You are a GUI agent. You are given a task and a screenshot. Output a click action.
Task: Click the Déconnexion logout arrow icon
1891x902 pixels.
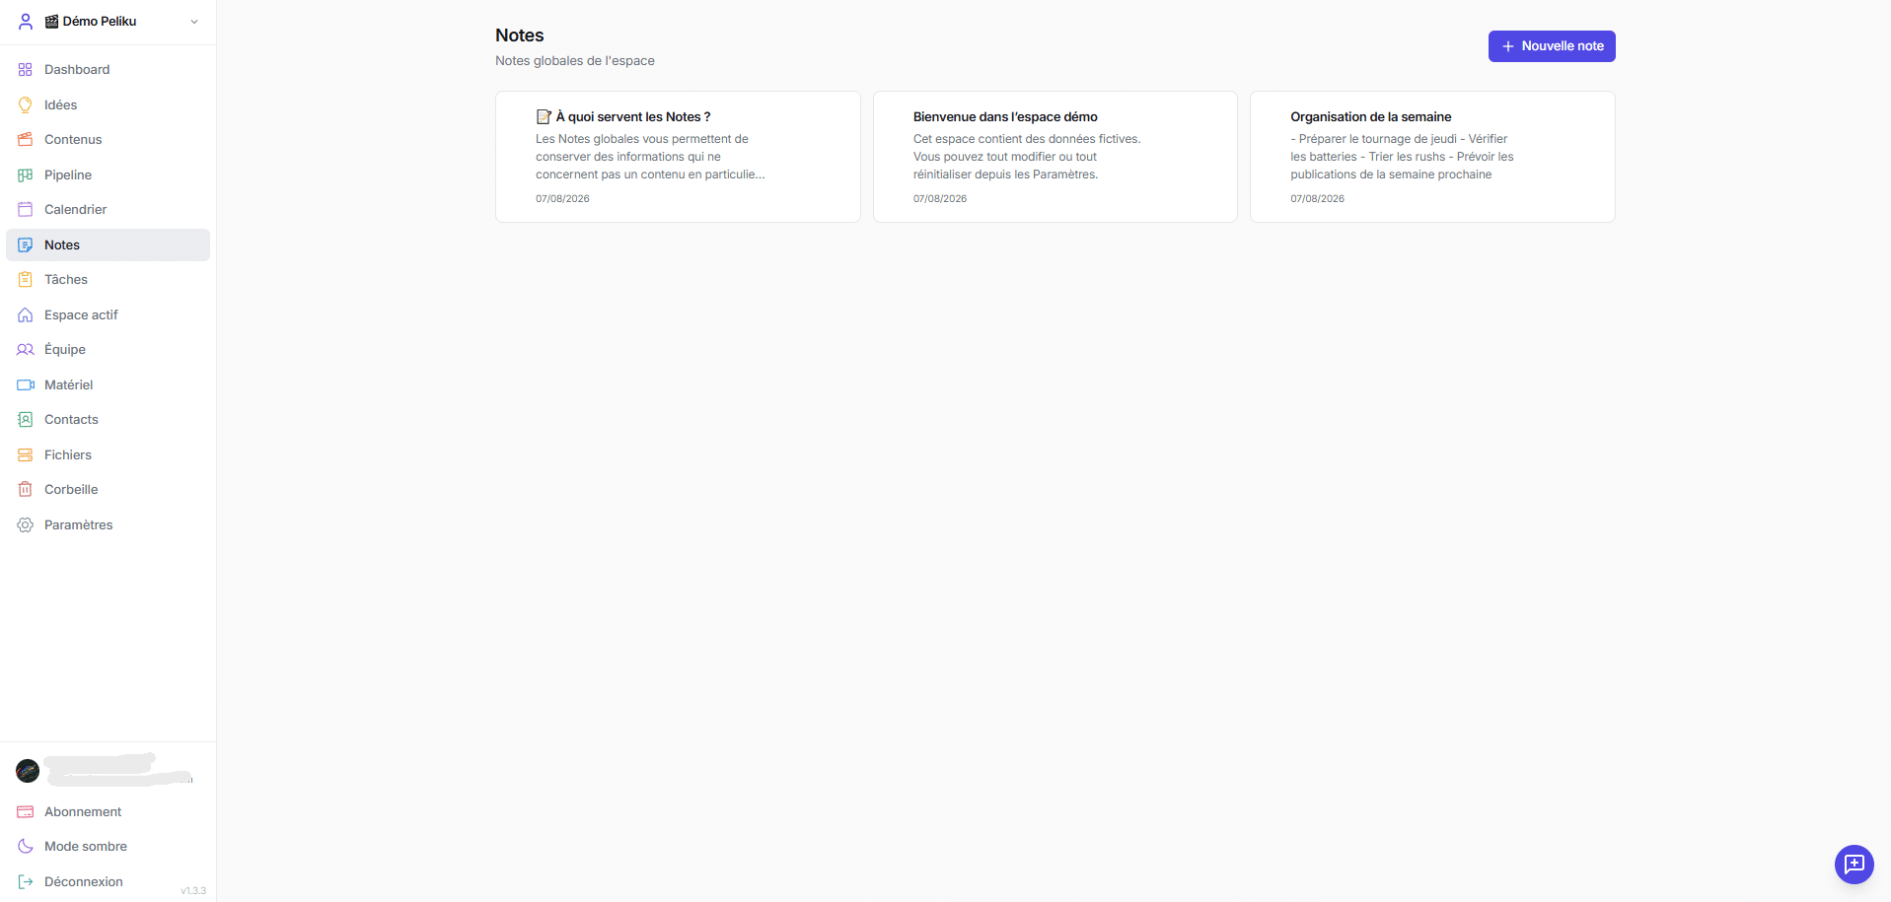tap(26, 882)
